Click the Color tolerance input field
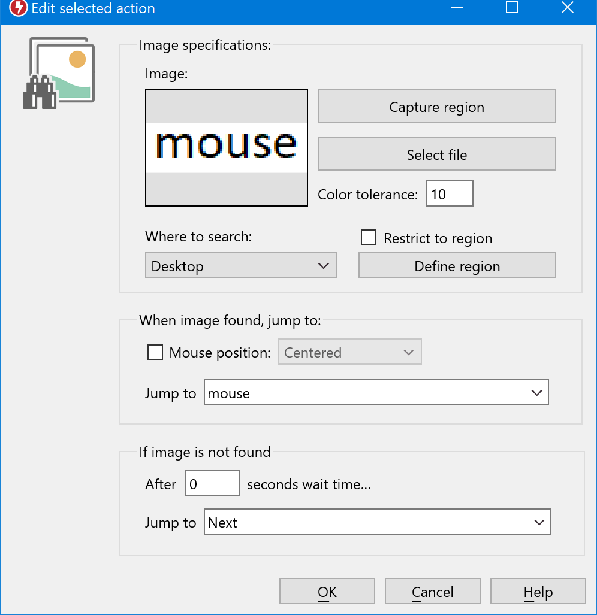The width and height of the screenshot is (597, 615). (x=450, y=194)
